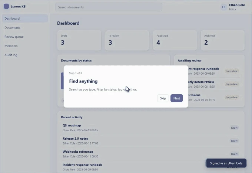Click Next in the onboarding dialog
252x173 pixels.
click(176, 98)
